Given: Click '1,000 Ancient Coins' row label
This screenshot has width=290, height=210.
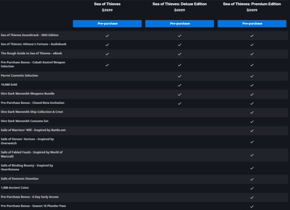Looking at the screenshot, I should tap(14, 188).
